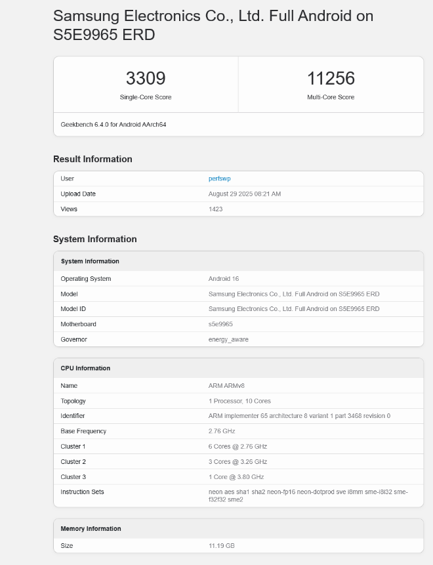Viewport: 433px width, 565px height.
Task: Click the CPU Information table header
Action: 85,368
